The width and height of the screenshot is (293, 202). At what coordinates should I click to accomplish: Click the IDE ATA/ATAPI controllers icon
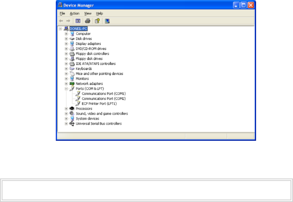click(x=72, y=64)
